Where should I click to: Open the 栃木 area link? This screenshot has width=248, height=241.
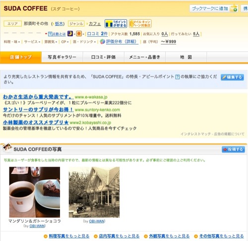point(59,24)
